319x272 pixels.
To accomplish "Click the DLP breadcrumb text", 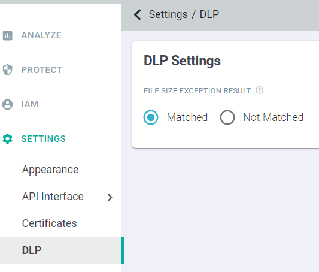I will click(209, 14).
